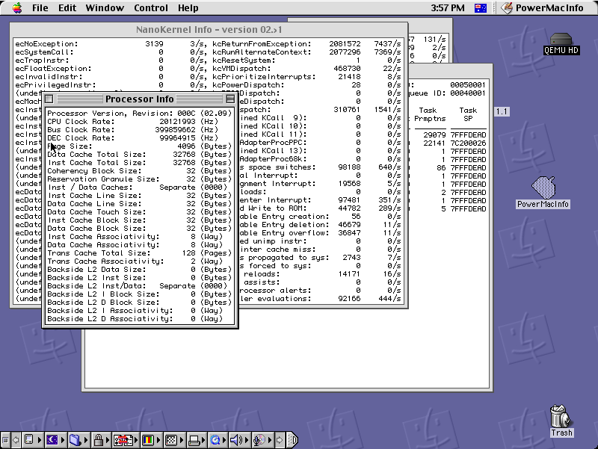Activate the NanoKernel Info window title bar
The width and height of the screenshot is (598, 449).
209,30
